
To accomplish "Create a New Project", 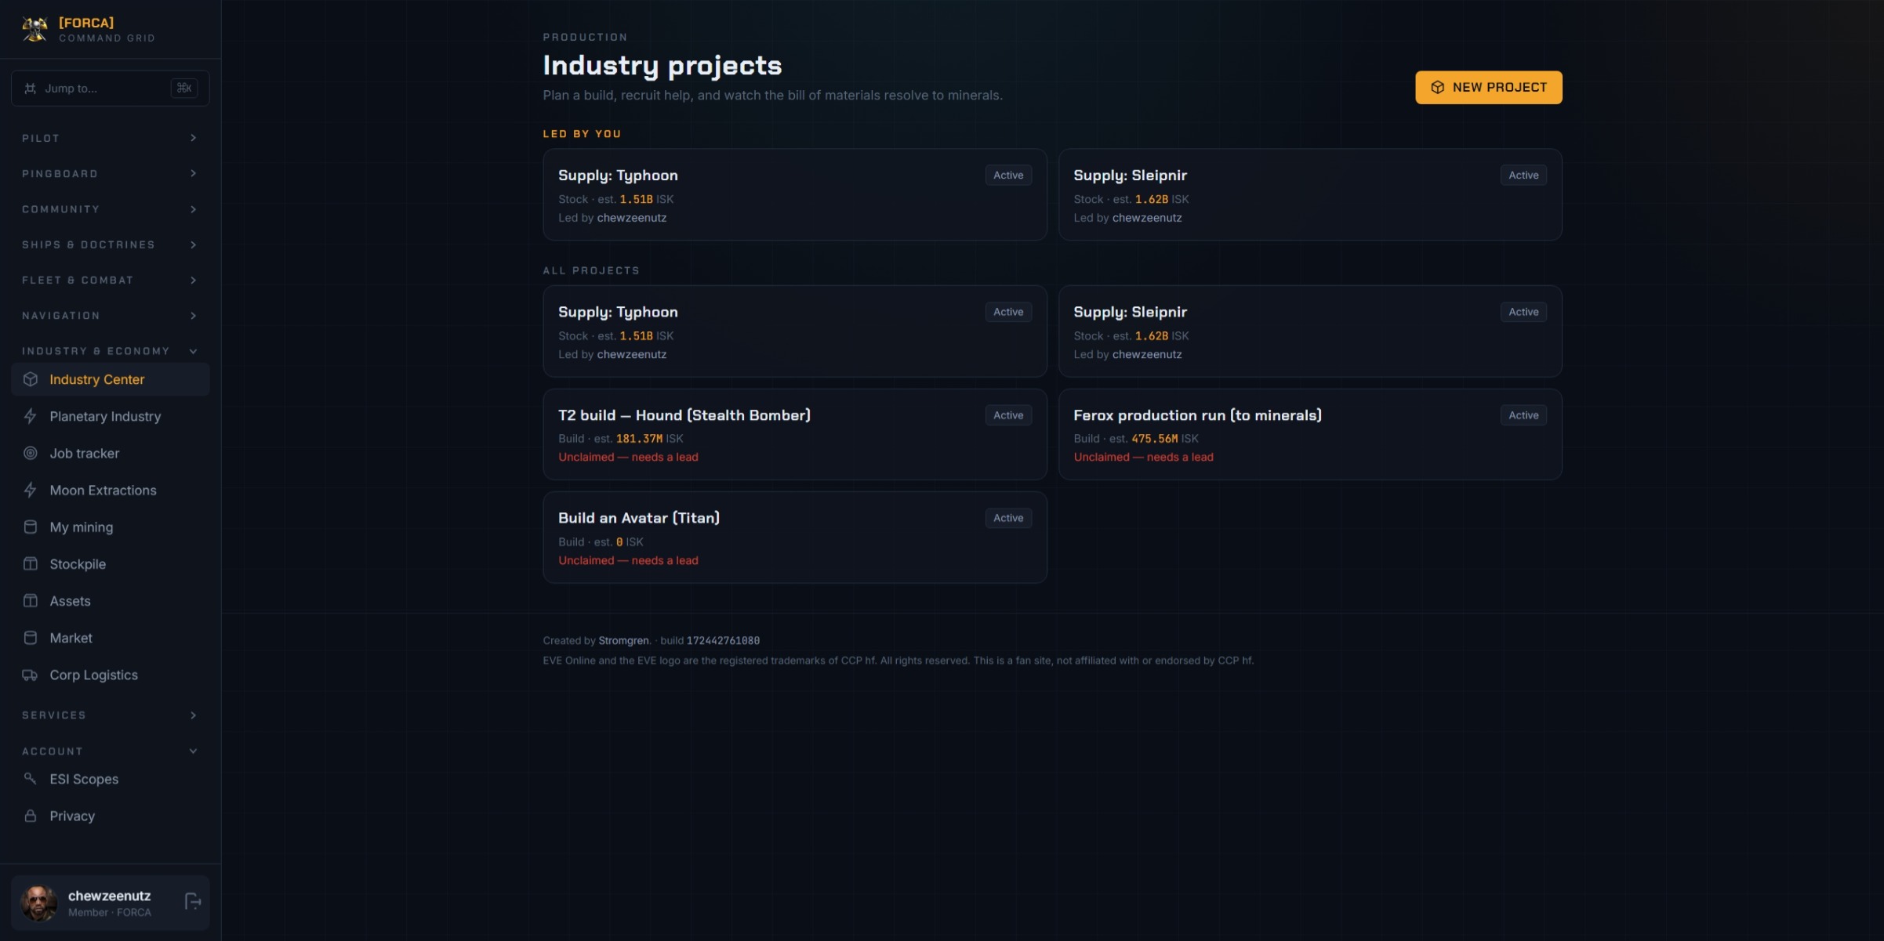I will 1488,87.
